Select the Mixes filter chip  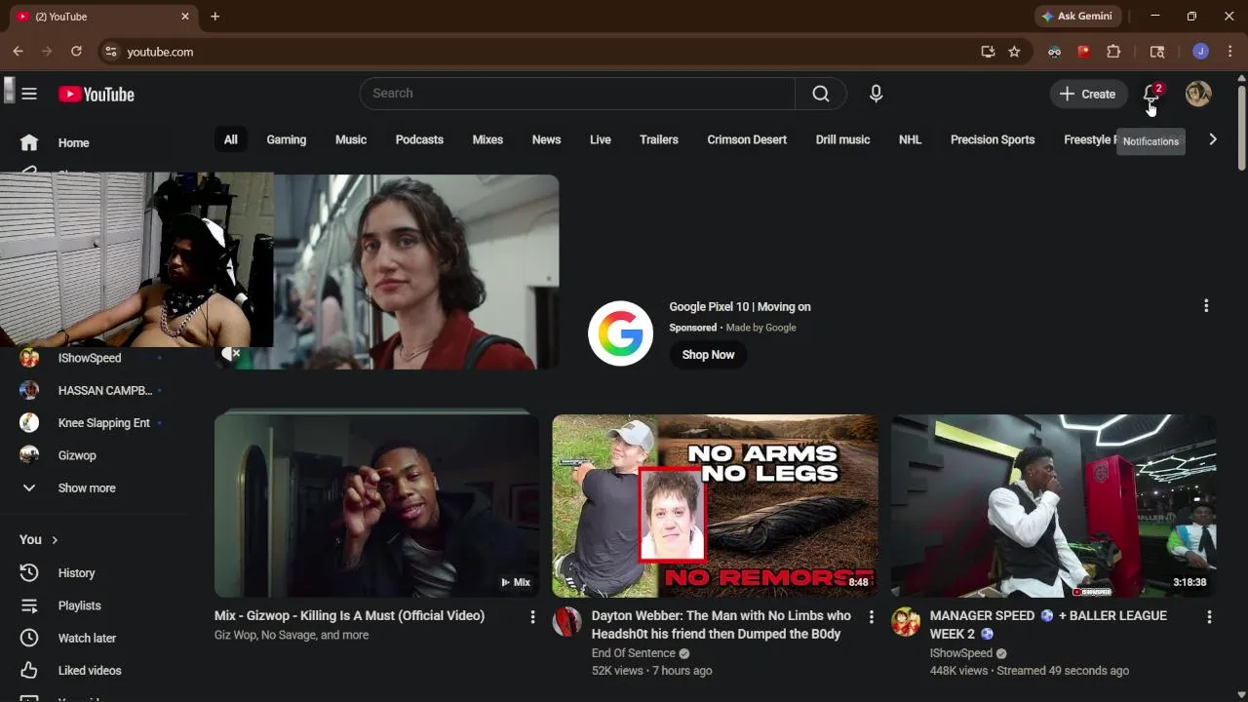point(487,139)
